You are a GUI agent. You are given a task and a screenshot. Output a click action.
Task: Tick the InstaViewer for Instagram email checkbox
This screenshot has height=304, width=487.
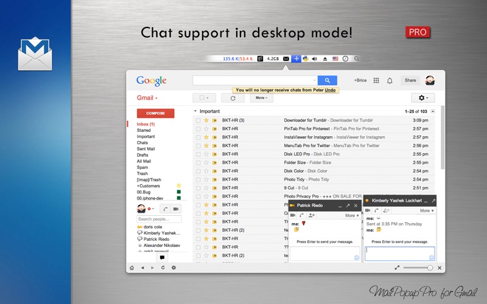pos(198,137)
